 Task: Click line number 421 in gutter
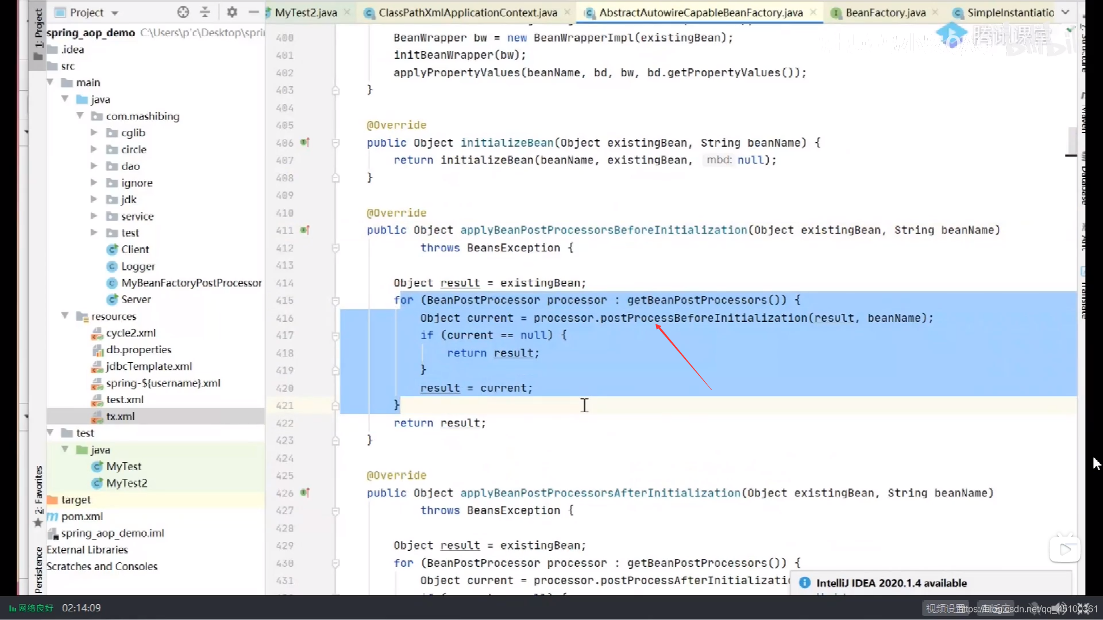(x=284, y=405)
